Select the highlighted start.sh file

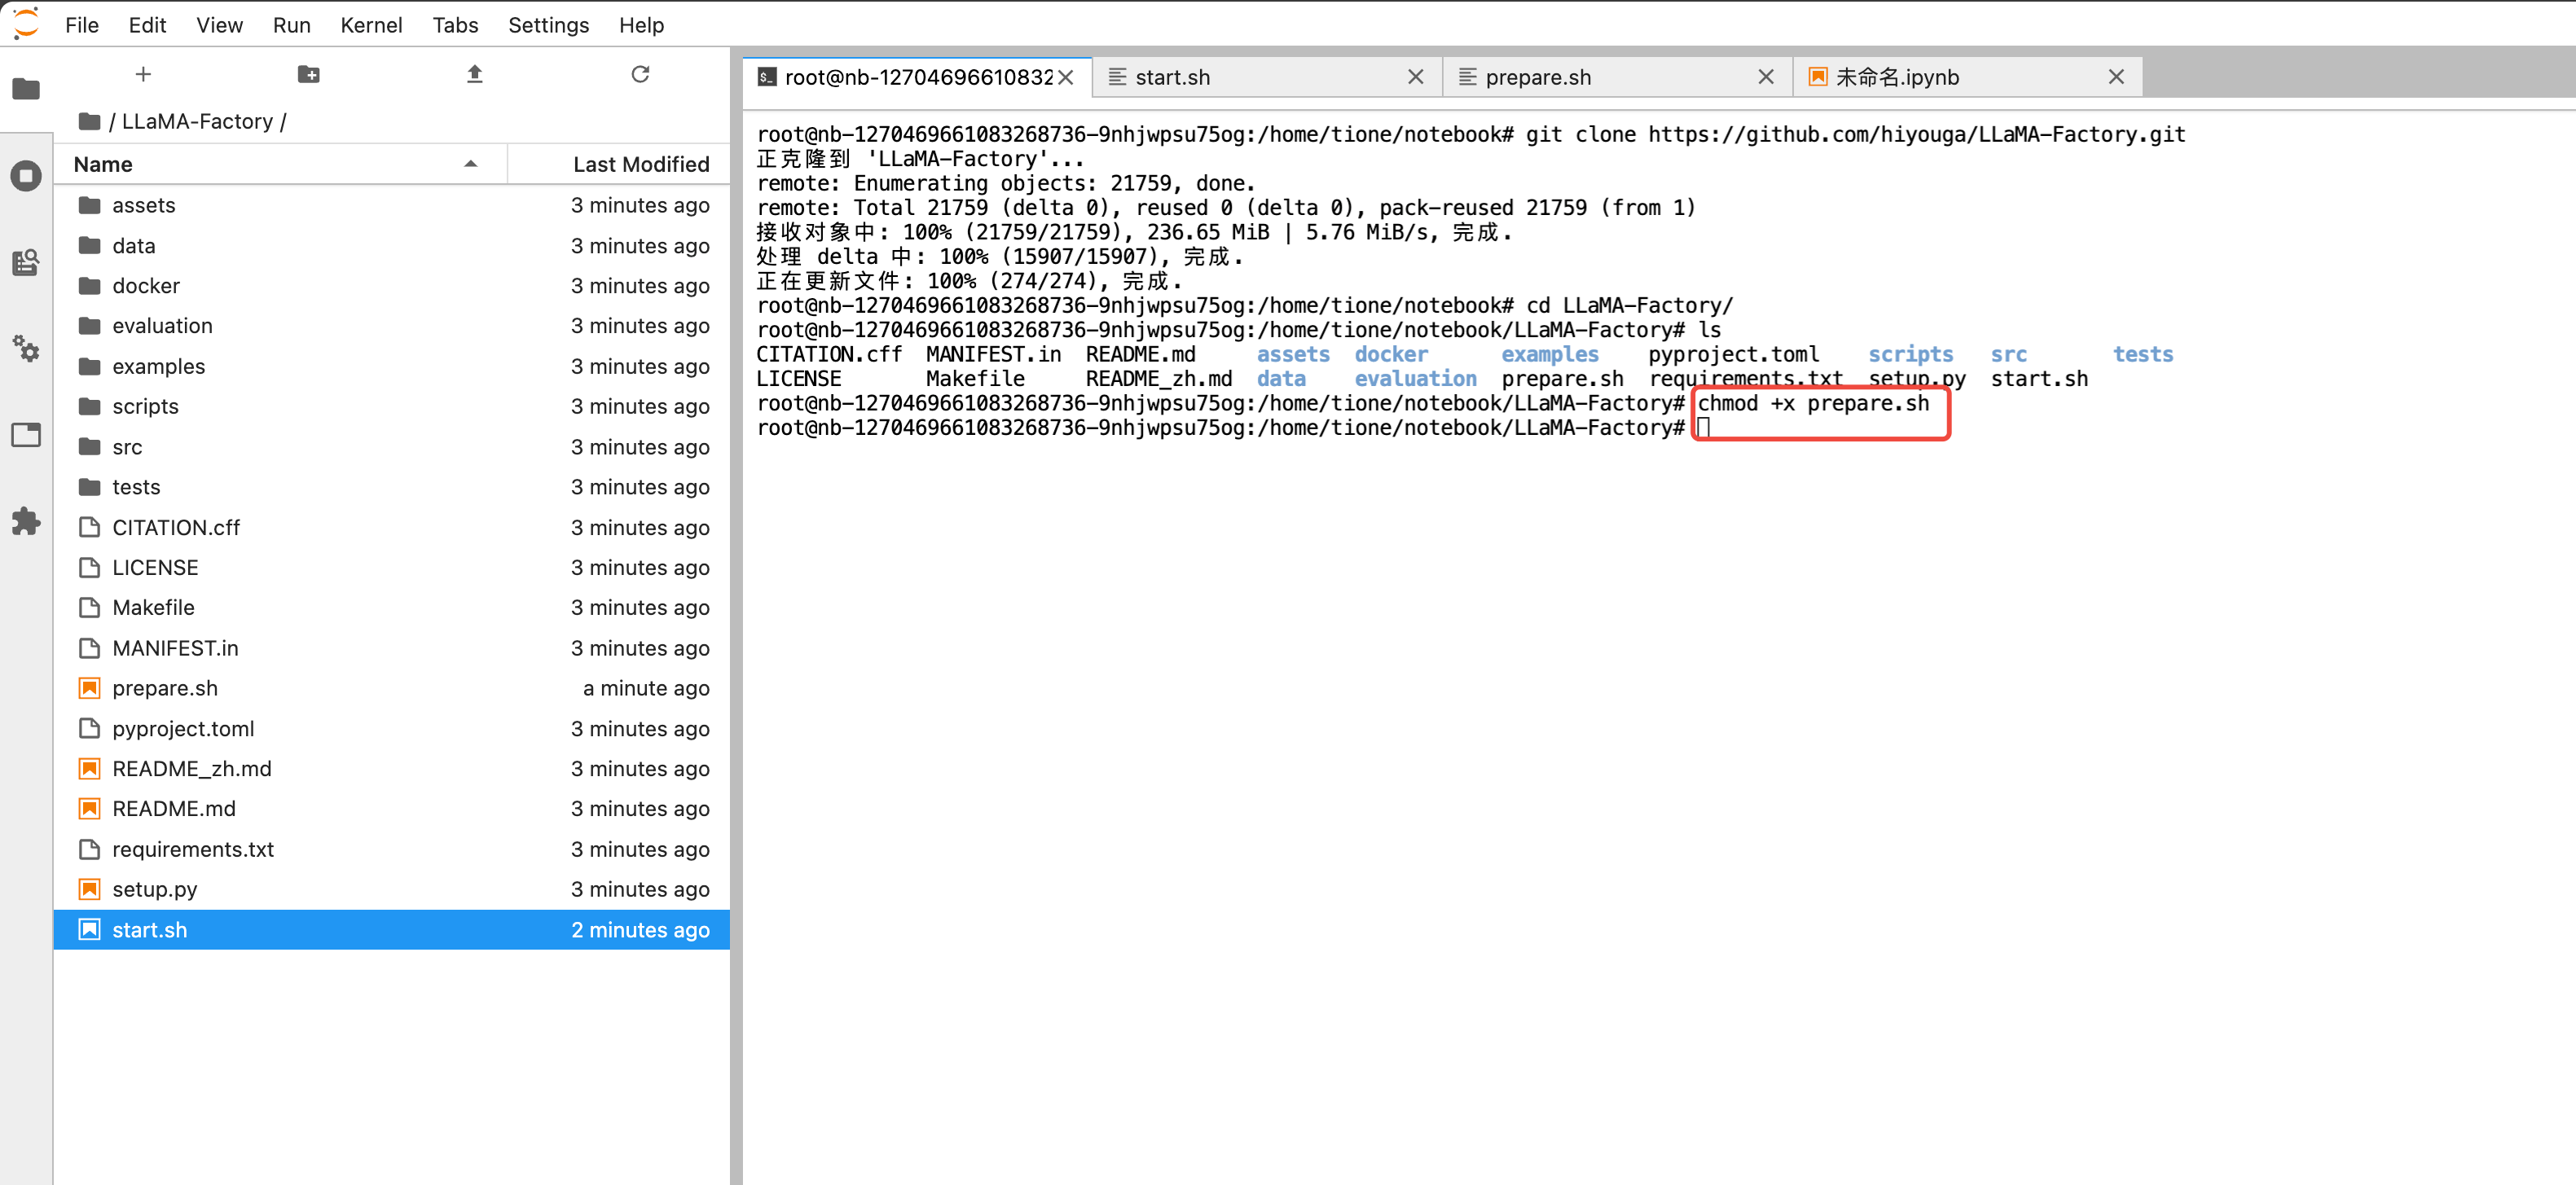pyautogui.click(x=391, y=929)
